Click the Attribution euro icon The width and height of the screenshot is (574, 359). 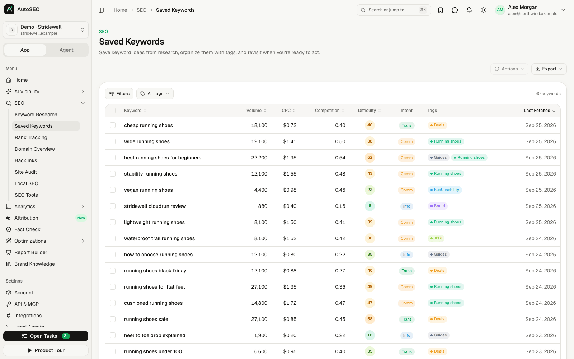click(9, 218)
